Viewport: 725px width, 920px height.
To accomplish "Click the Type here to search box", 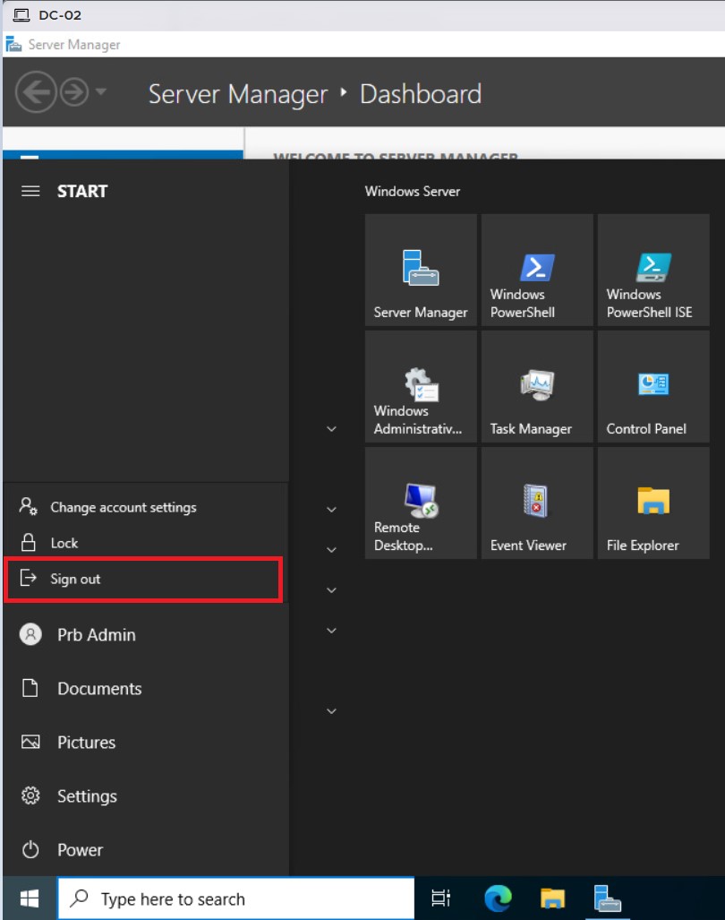I will tap(236, 899).
